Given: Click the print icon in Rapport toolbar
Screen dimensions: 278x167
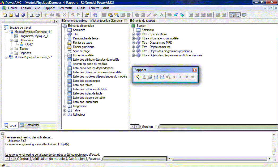Looking at the screenshot, I should click(x=150, y=77).
